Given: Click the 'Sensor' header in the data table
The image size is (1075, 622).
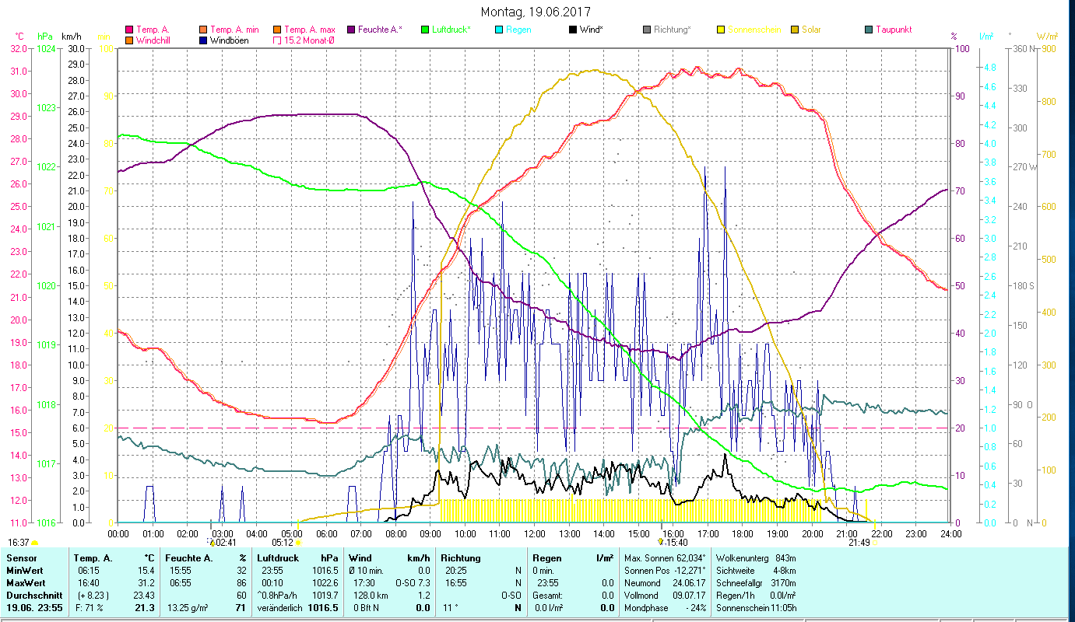Looking at the screenshot, I should (x=20, y=558).
